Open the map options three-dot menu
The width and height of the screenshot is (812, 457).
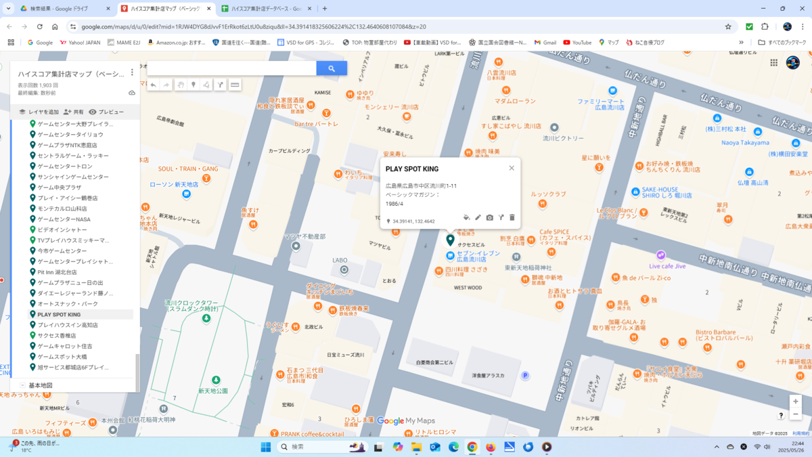coord(132,72)
